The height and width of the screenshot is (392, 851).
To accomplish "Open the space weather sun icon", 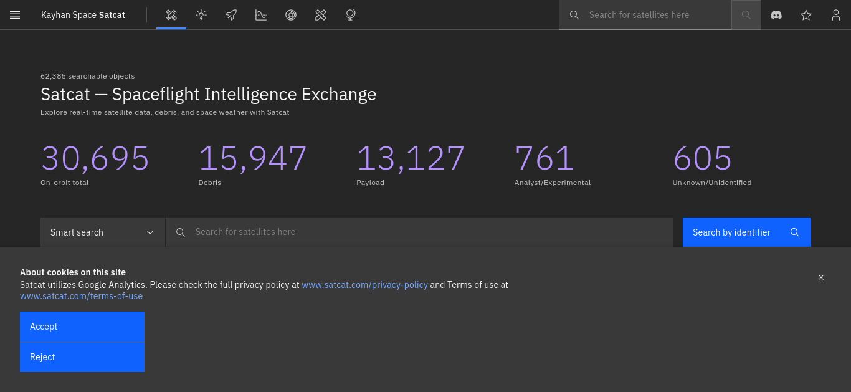I will coord(201,15).
